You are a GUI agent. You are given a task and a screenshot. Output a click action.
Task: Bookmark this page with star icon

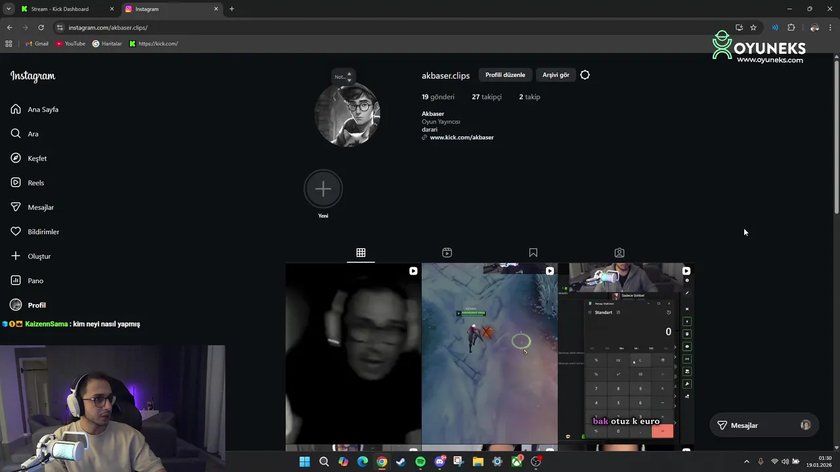753,28
